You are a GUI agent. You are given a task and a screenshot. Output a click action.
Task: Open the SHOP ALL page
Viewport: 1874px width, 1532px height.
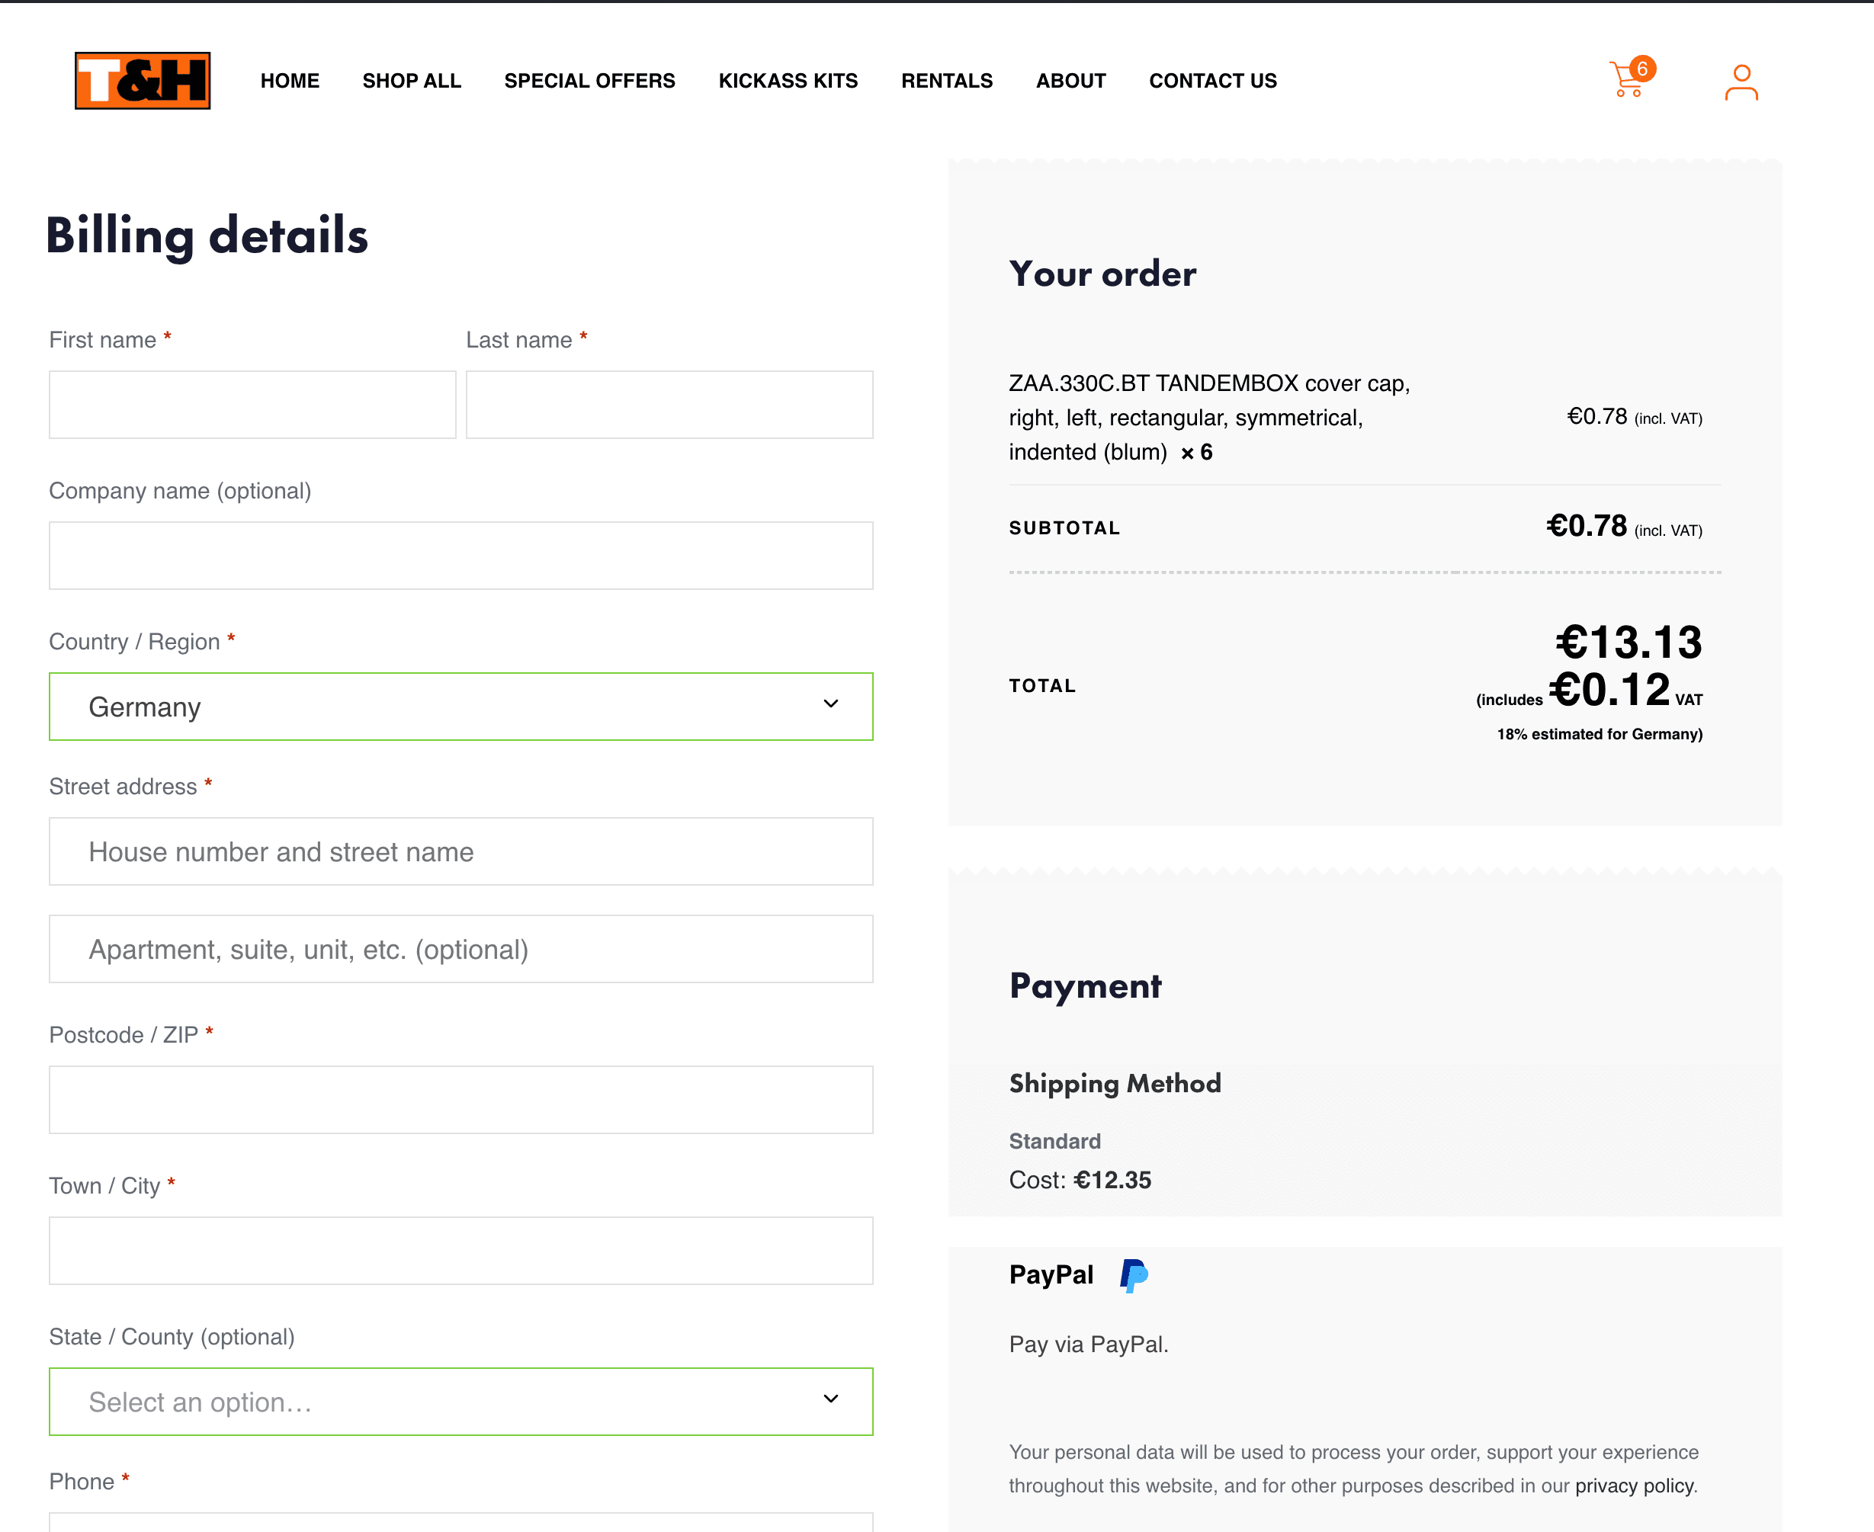point(412,80)
